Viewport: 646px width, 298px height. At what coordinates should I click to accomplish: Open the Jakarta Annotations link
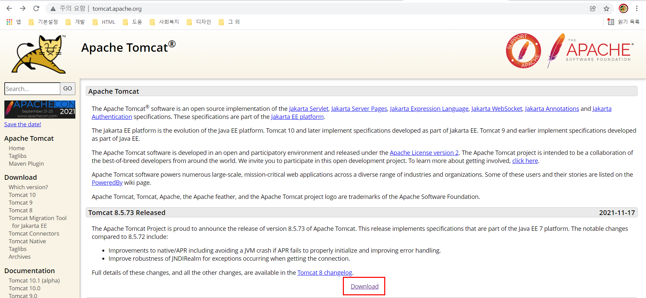pos(552,109)
